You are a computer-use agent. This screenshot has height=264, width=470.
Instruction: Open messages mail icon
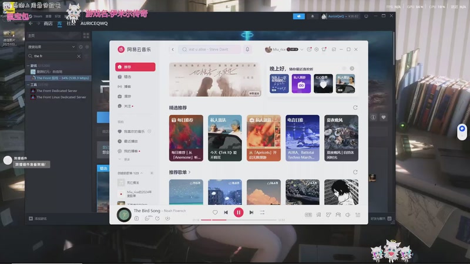(x=309, y=49)
